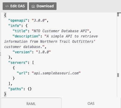
Task: Click the "1.0.0" value
Action: pos(43,52)
